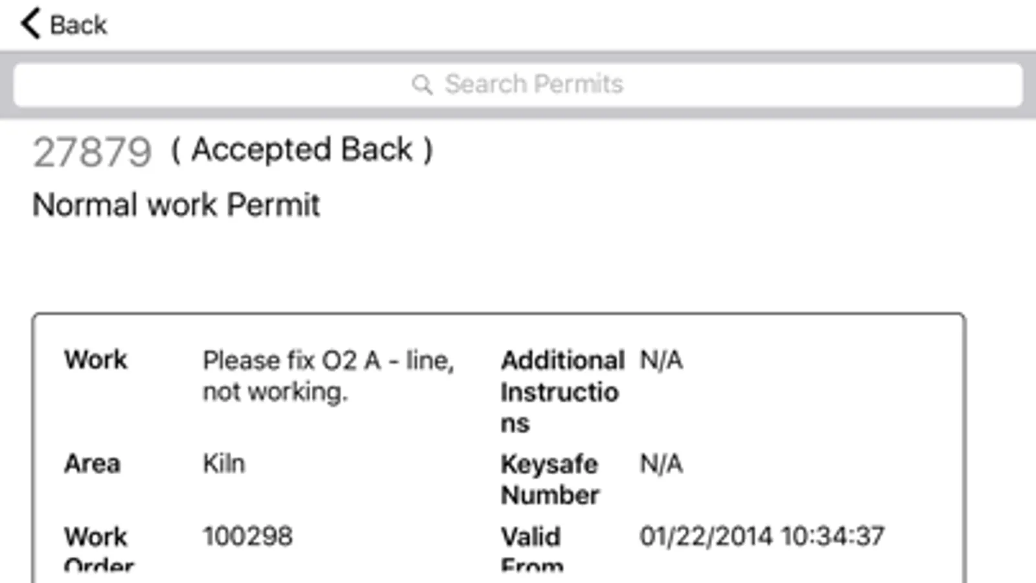Image resolution: width=1036 pixels, height=583 pixels.
Task: Click the Valid From label
Action: (531, 547)
